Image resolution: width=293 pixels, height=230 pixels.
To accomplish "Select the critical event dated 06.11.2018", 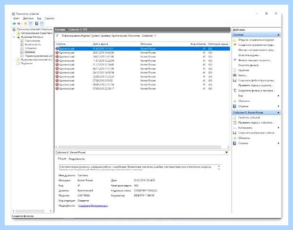I will click(142, 69).
